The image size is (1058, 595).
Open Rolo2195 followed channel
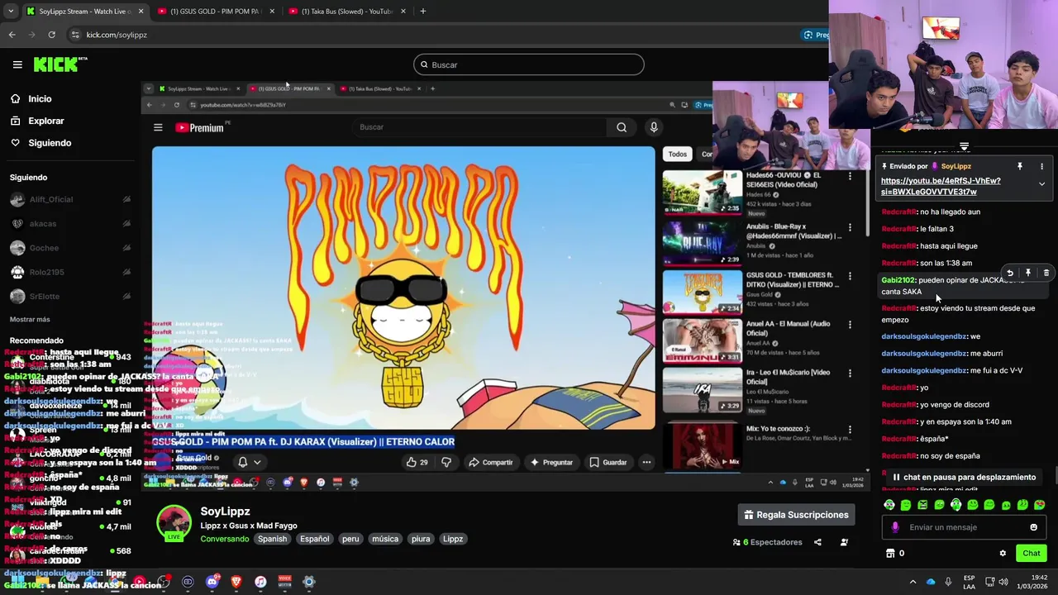46,272
